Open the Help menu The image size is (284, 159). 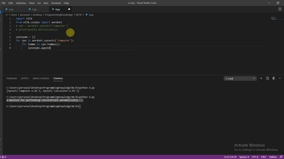point(66,3)
